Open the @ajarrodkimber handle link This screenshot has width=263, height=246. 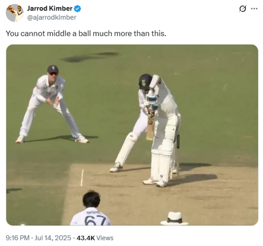coord(52,17)
